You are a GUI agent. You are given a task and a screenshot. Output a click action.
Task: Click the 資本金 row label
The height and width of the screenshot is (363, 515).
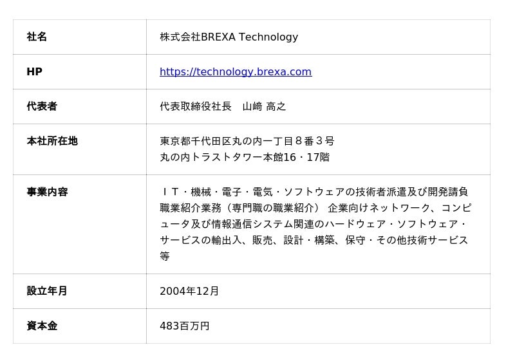click(x=42, y=326)
